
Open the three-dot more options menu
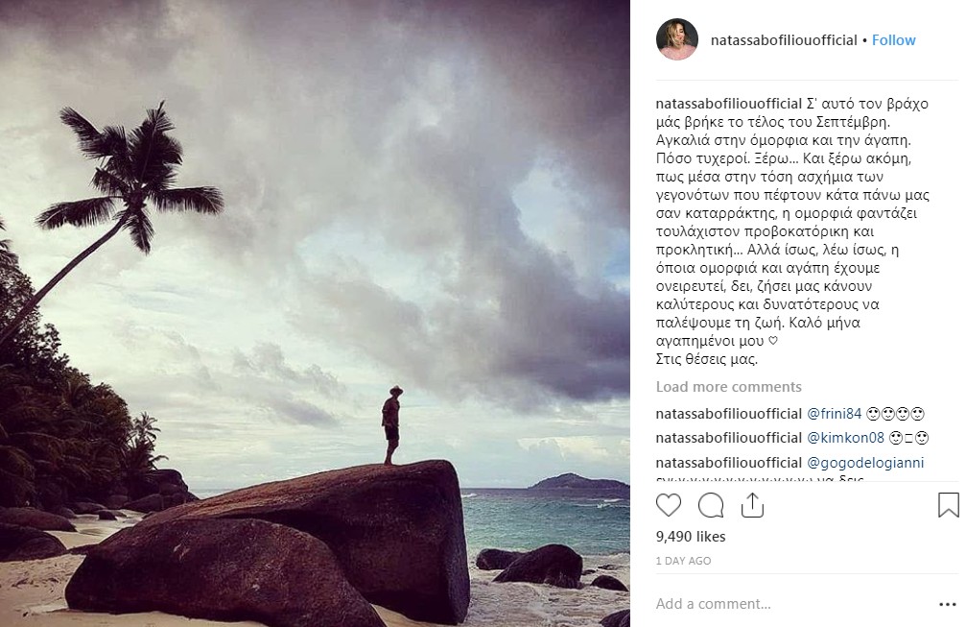click(x=948, y=604)
